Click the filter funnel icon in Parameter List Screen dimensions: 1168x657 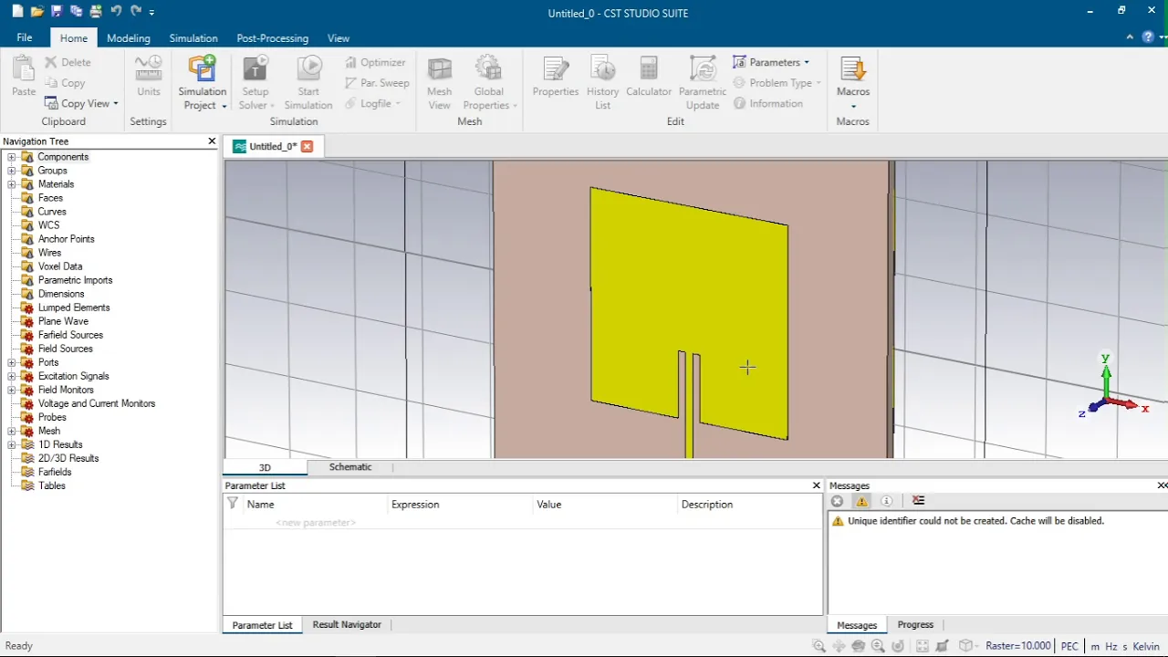click(x=232, y=504)
